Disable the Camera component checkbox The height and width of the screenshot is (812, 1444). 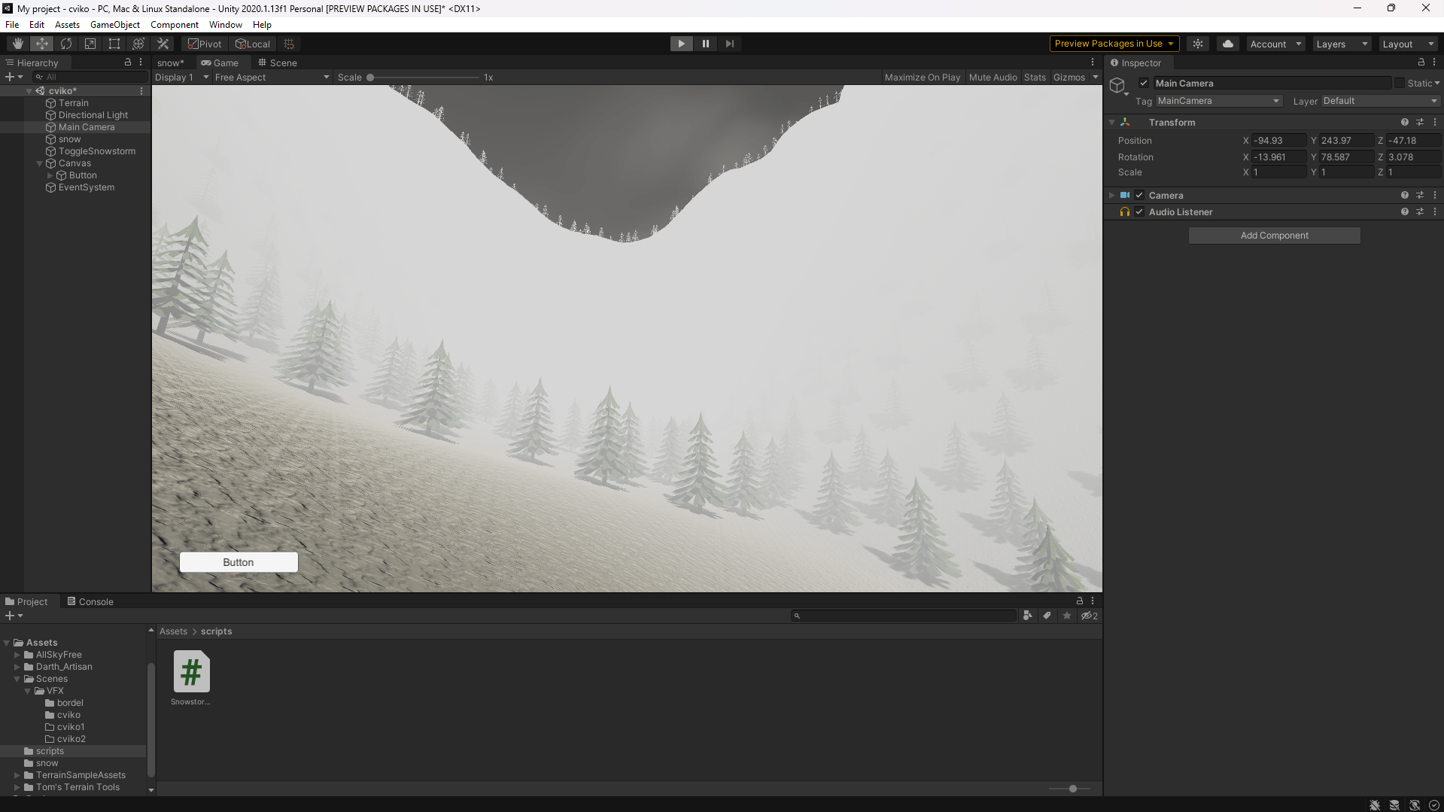point(1139,195)
